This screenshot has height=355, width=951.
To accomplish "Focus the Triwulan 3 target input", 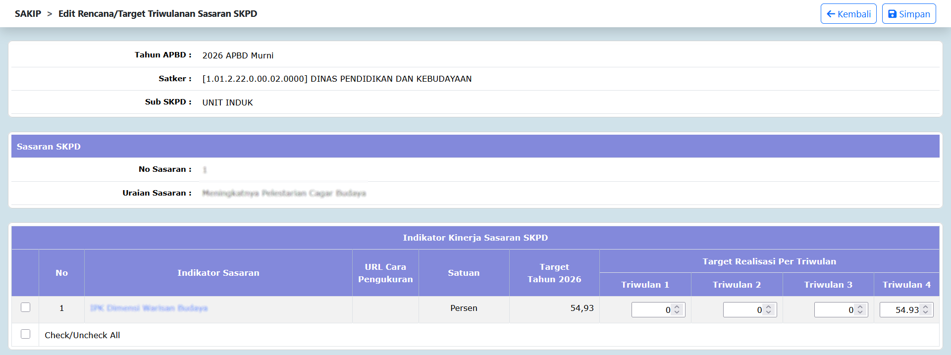I will pyautogui.click(x=841, y=310).
